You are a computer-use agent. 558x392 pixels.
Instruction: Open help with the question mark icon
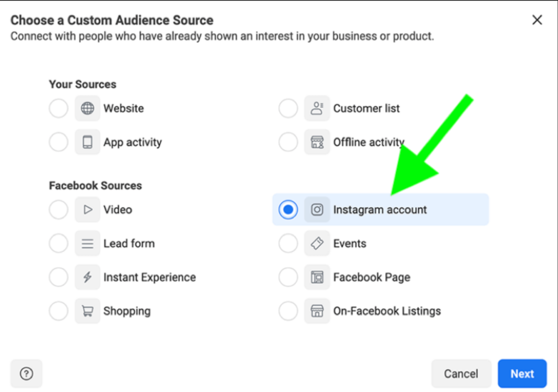click(26, 373)
